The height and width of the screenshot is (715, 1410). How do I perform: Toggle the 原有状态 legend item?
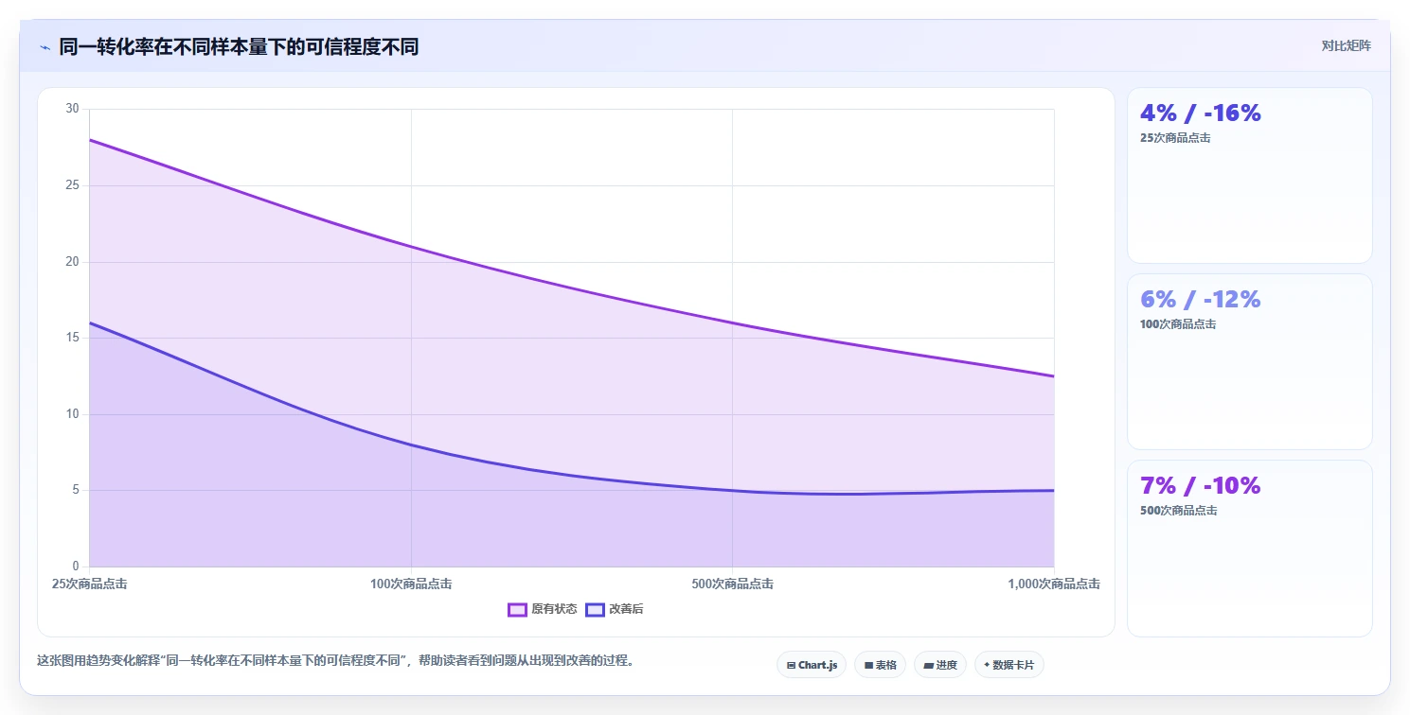543,609
